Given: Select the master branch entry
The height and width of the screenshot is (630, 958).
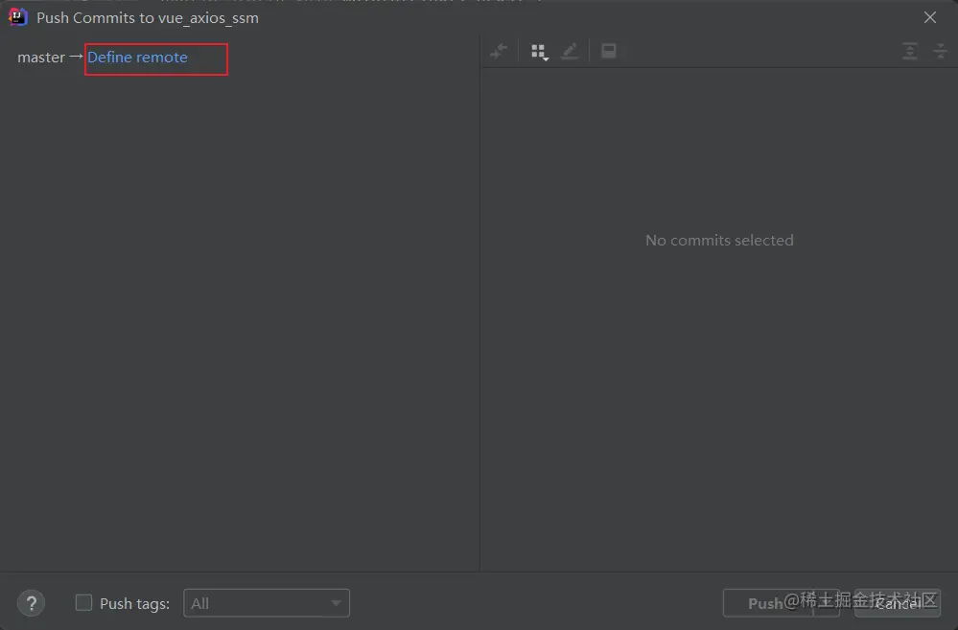Looking at the screenshot, I should pos(41,58).
